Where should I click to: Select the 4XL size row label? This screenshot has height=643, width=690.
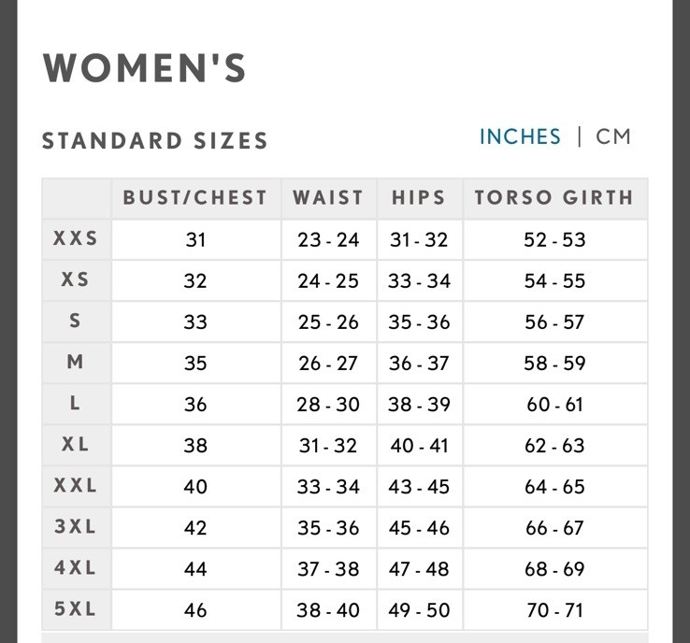75,568
